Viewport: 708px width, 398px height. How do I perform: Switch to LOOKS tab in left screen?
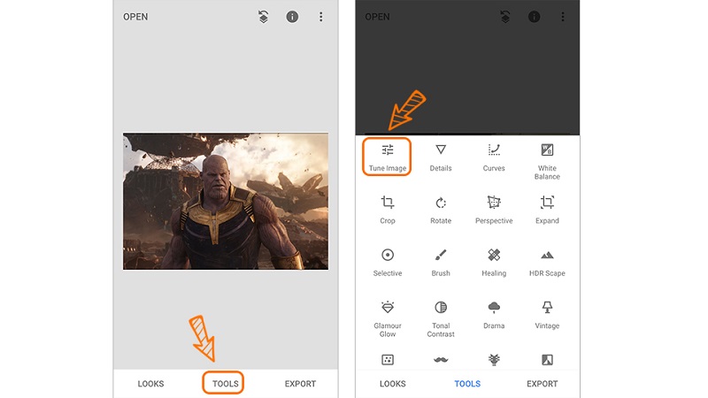[x=150, y=384]
